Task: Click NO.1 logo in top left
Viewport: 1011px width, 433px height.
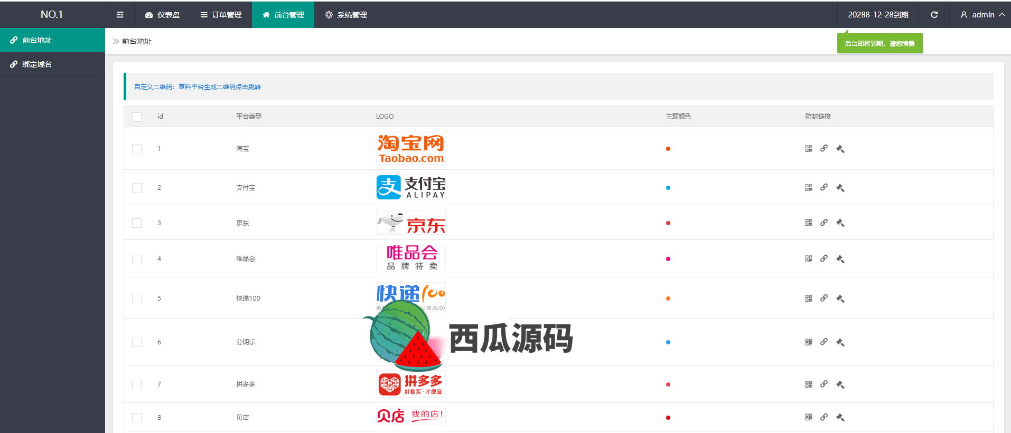Action: tap(52, 14)
